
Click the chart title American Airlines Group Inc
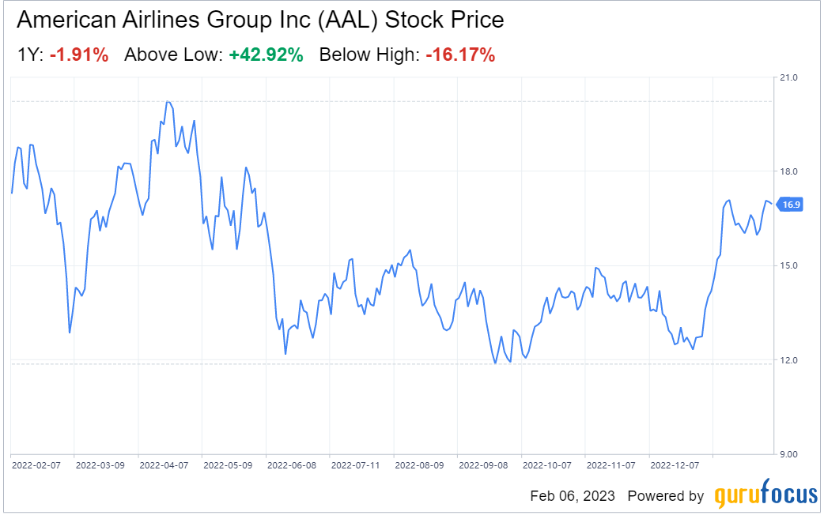point(260,20)
